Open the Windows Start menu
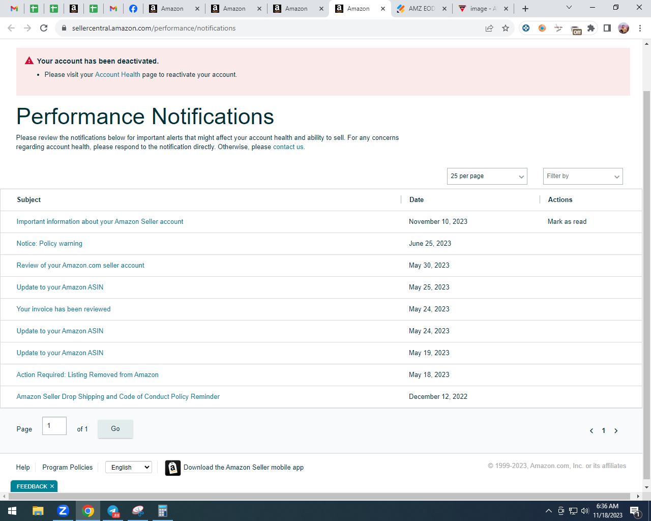Screen dimensions: 651x521 tap(12, 511)
